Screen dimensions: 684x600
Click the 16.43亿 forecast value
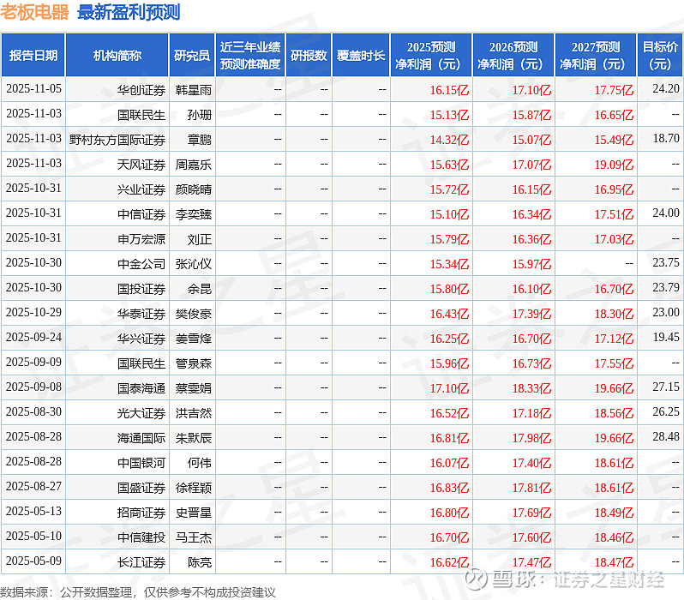(x=449, y=315)
